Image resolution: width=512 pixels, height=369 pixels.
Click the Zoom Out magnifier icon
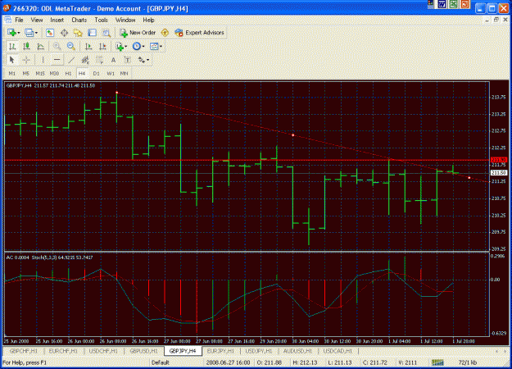coord(70,47)
